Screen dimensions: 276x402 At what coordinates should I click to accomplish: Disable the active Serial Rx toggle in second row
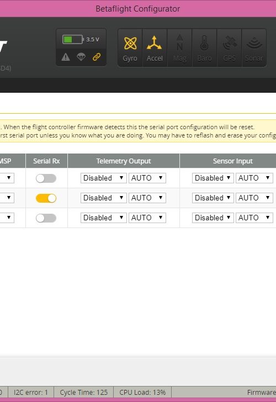[x=46, y=198]
